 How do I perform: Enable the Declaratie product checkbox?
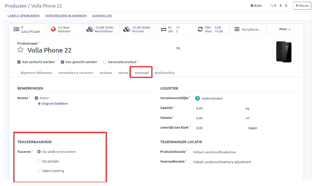coord(105,62)
